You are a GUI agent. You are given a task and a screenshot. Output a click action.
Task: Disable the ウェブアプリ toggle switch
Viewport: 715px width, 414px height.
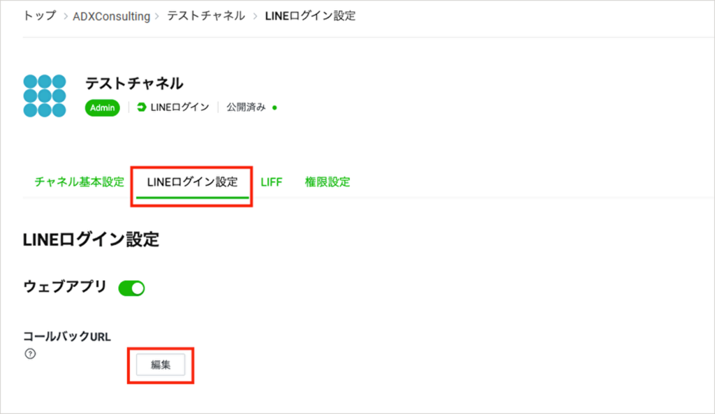tap(131, 288)
